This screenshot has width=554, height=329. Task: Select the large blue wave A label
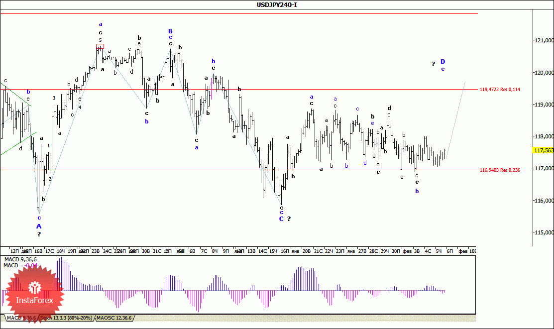click(39, 226)
